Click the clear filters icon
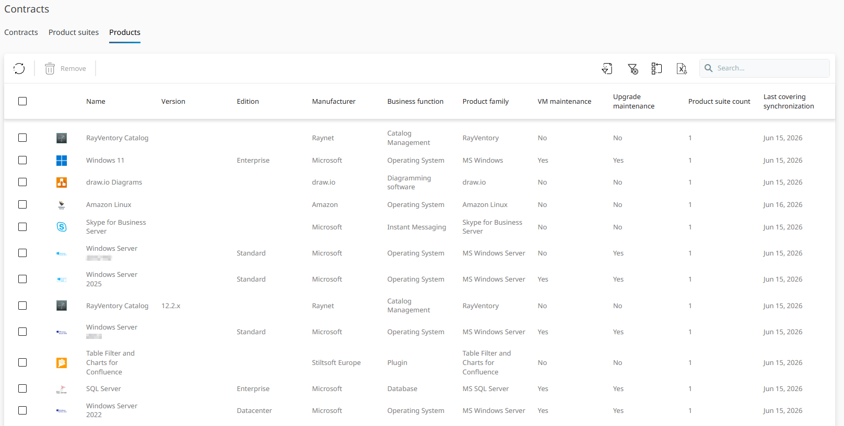This screenshot has height=426, width=844. coord(632,68)
